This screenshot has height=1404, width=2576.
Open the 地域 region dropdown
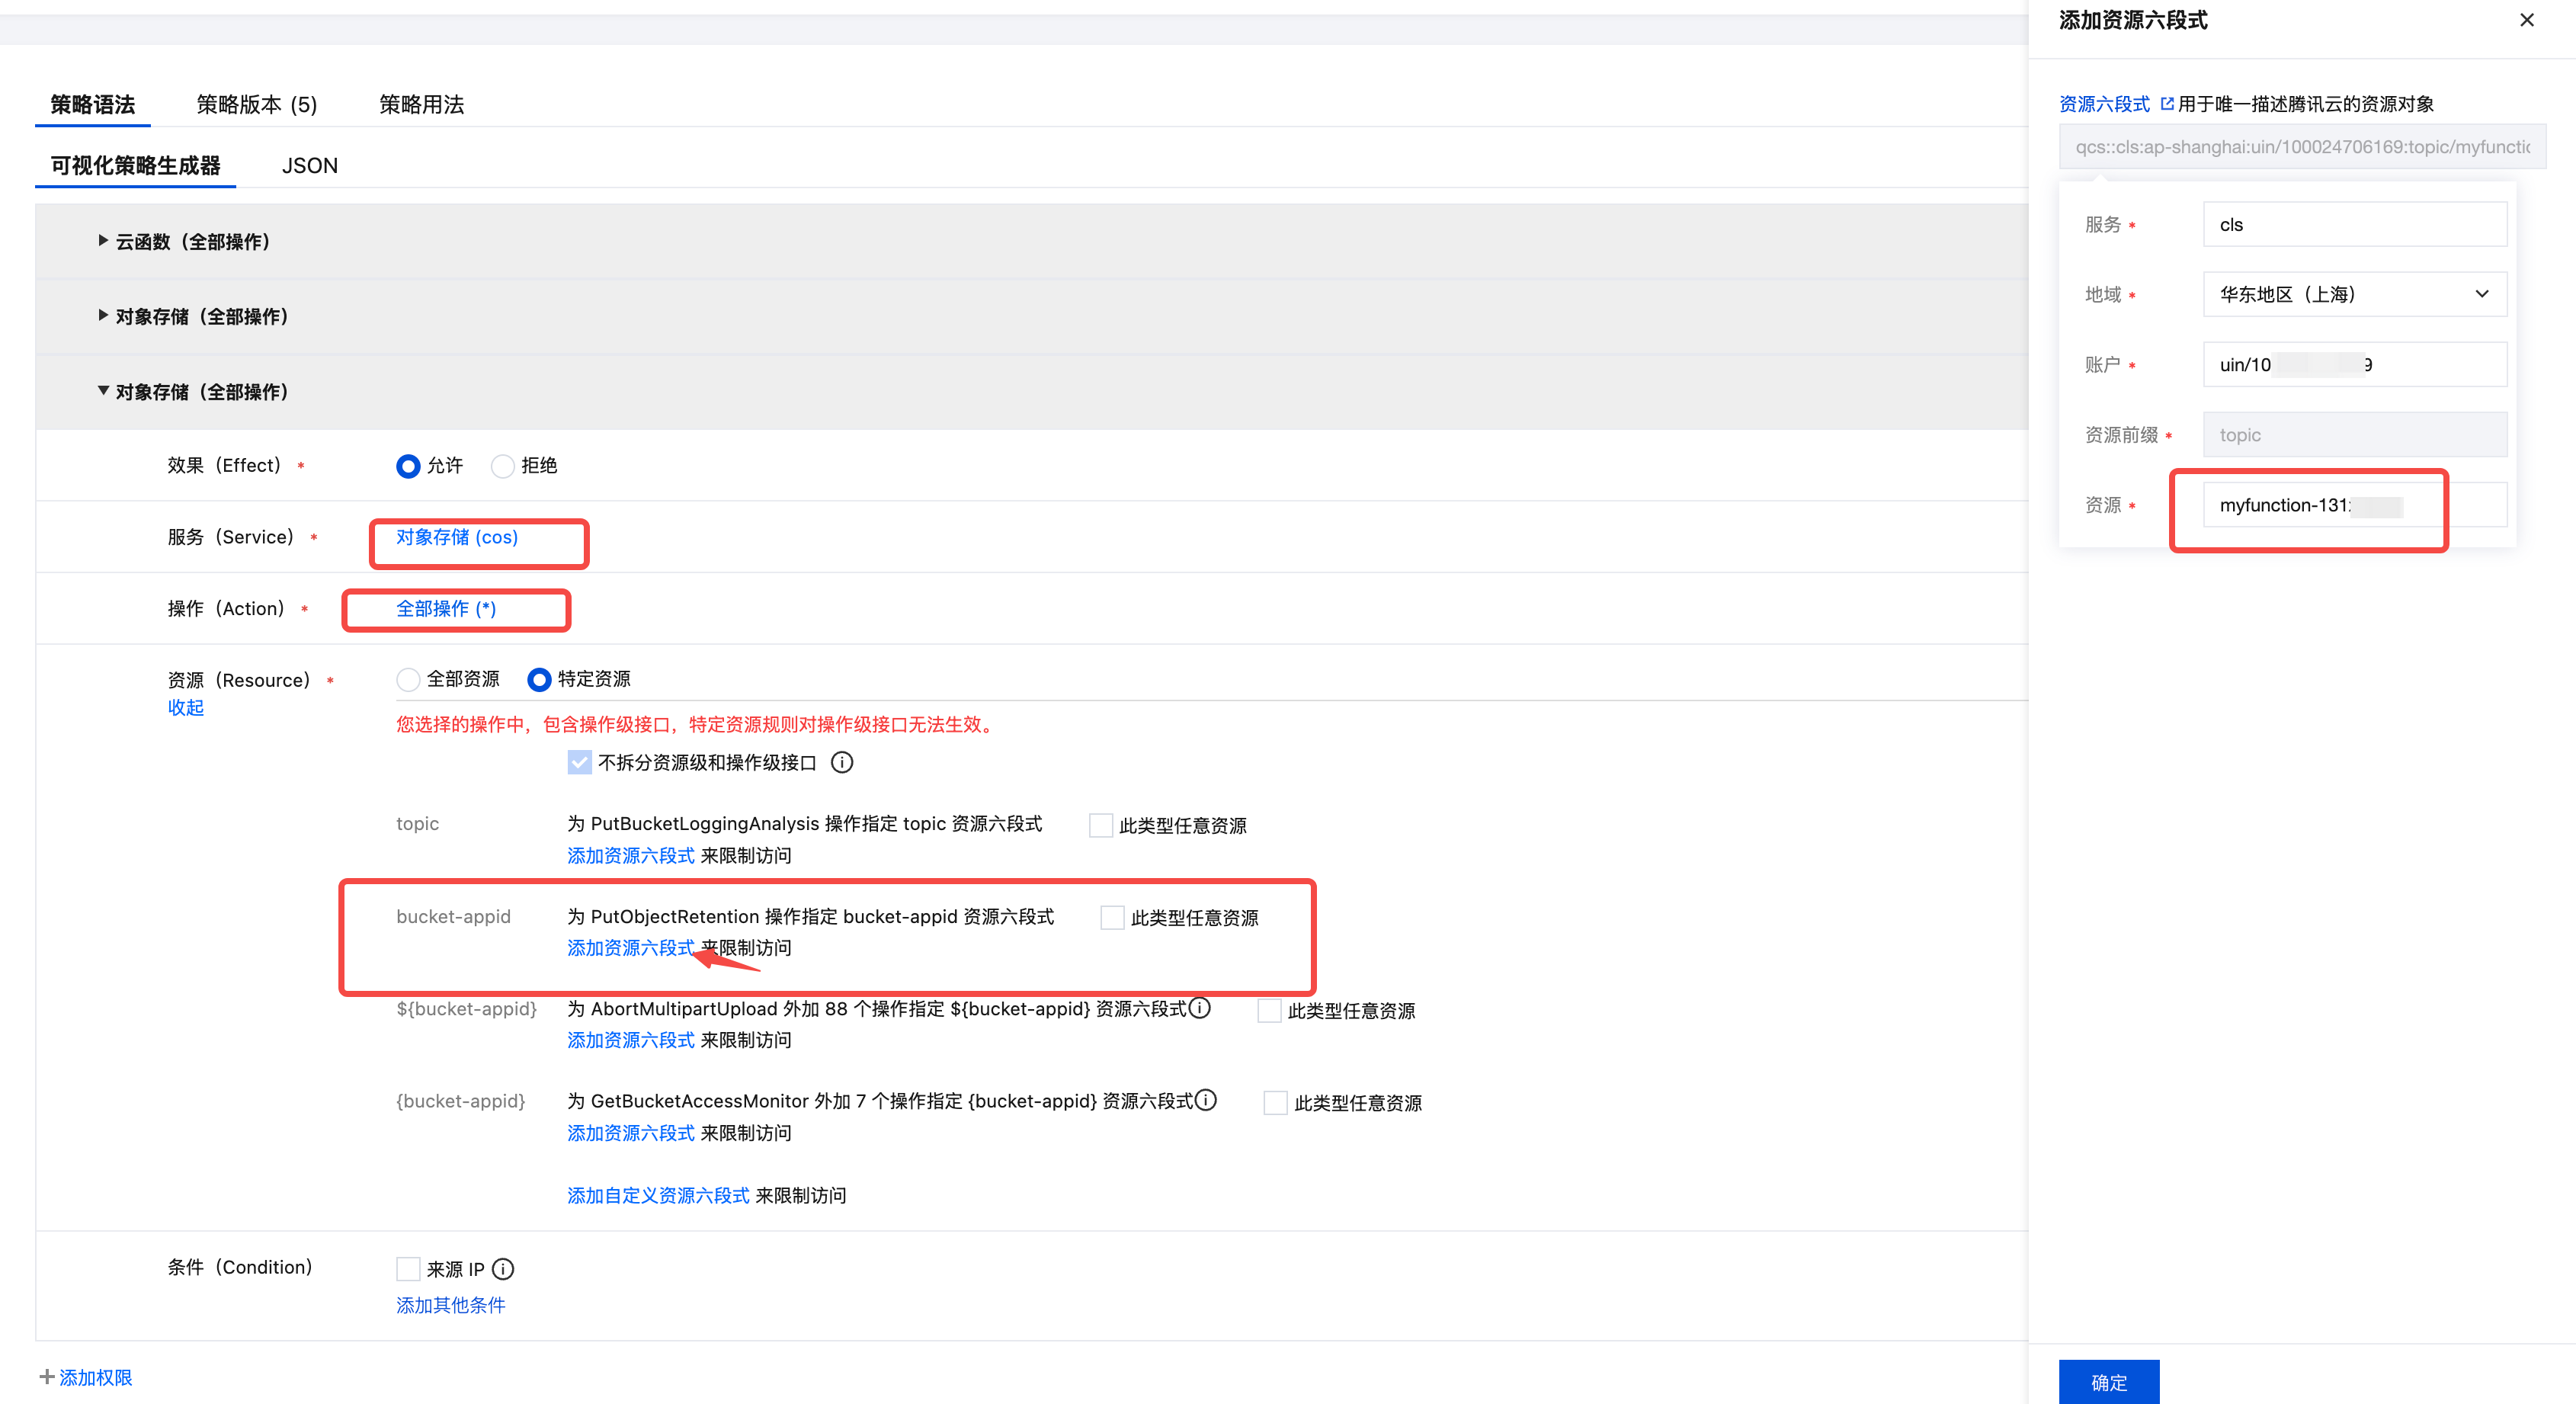pyautogui.click(x=2354, y=294)
